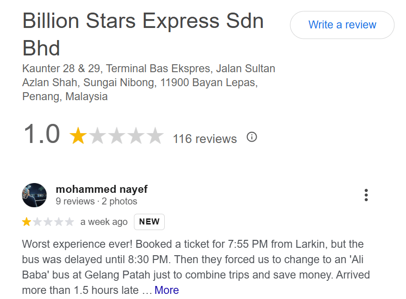Viewport: 406px width, 299px height.
Task: Expand the review with the More link
Action: point(167,290)
